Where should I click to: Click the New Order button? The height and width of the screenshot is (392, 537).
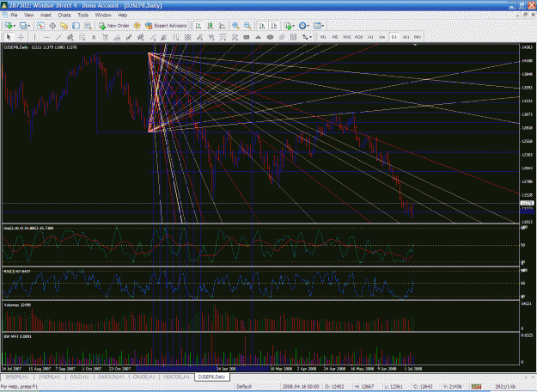pyautogui.click(x=113, y=26)
